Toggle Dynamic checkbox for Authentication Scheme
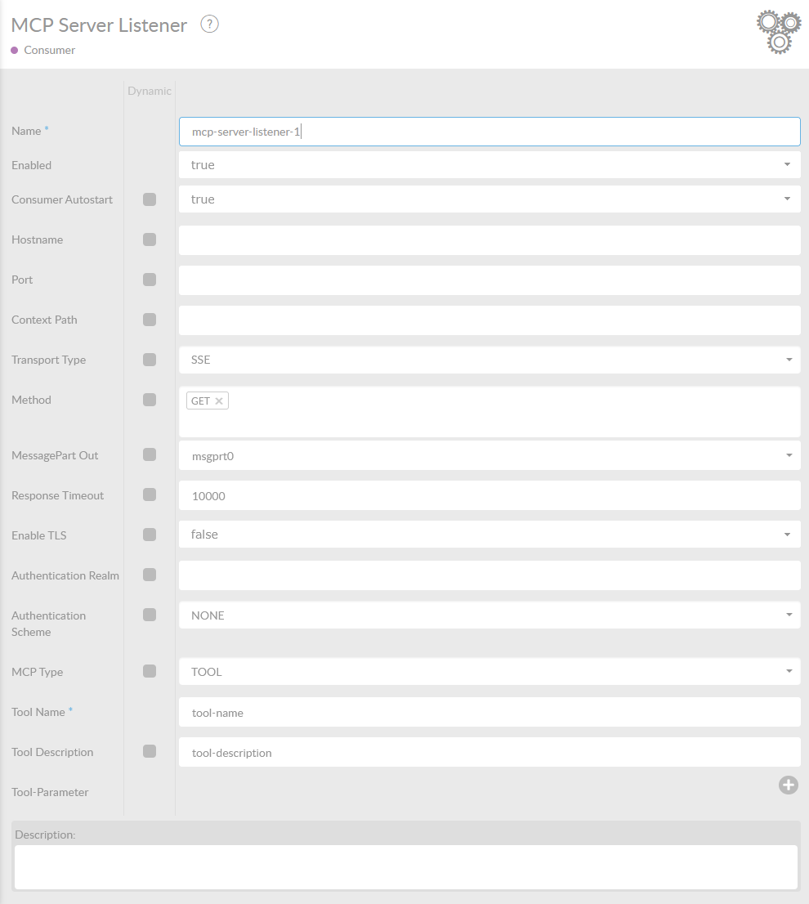This screenshot has width=809, height=904. [x=150, y=615]
